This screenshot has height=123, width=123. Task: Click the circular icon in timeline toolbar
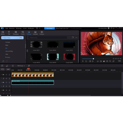click(x=13, y=66)
